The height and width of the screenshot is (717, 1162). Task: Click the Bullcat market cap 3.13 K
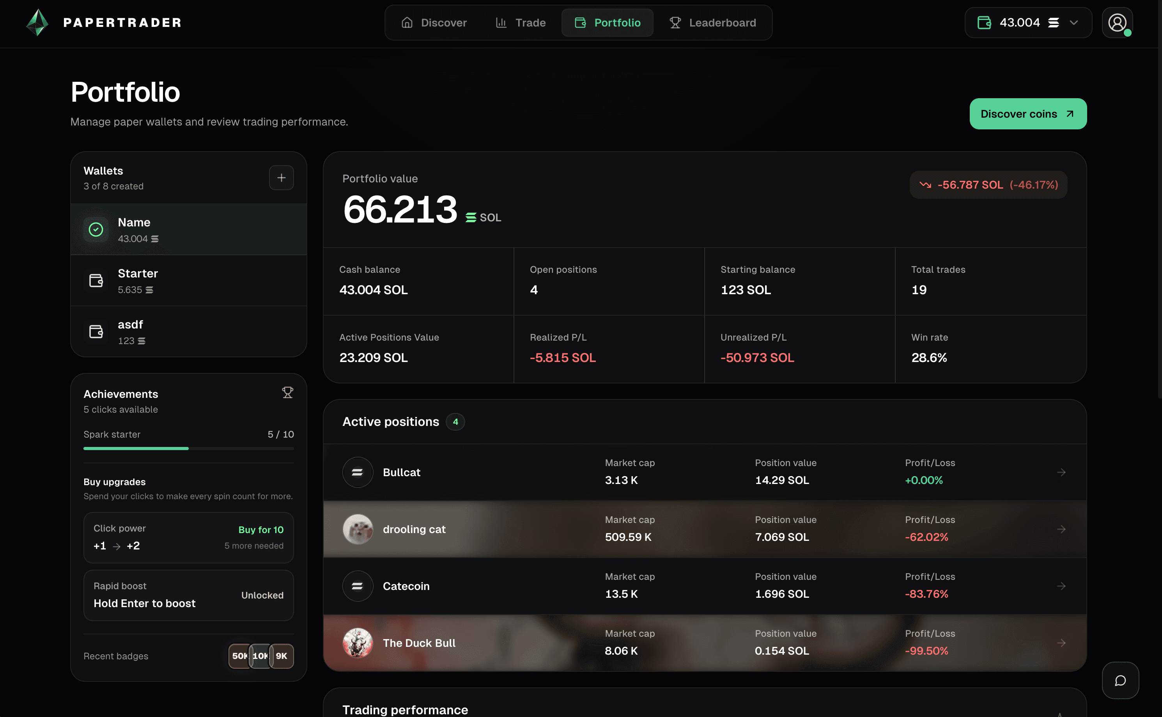(621, 480)
